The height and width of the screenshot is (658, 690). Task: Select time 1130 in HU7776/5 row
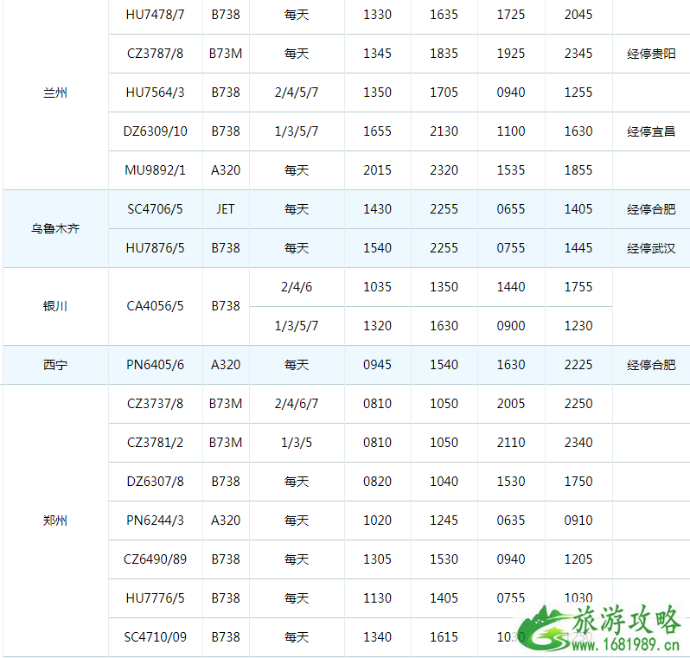pyautogui.click(x=377, y=598)
